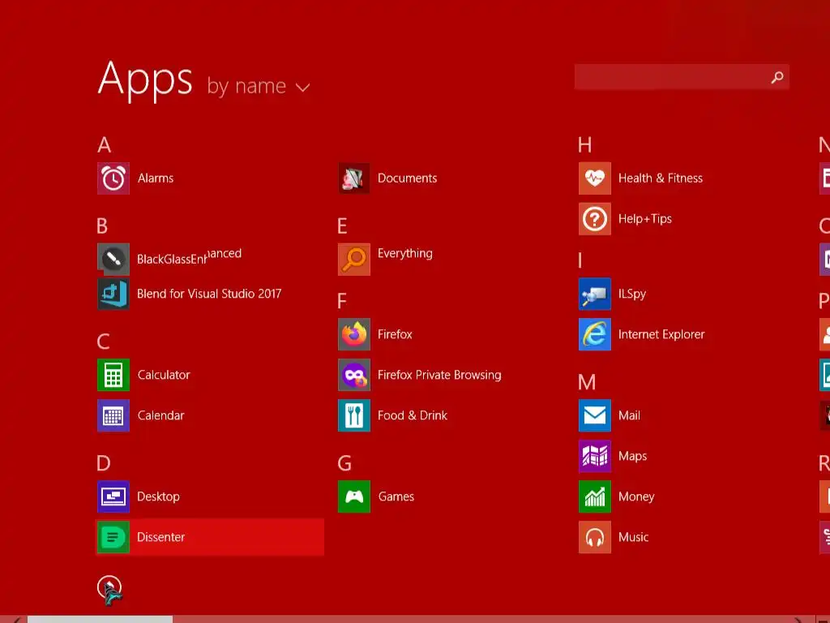Open the Firefox browser icon

tap(354, 334)
